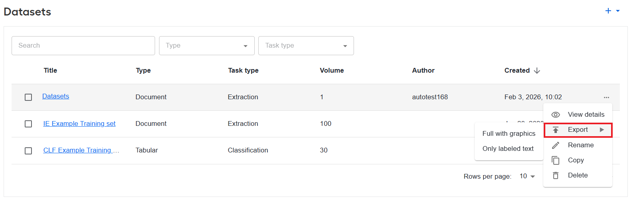Open the Rows per page dropdown
Screen dimensions: 633x212
click(527, 176)
